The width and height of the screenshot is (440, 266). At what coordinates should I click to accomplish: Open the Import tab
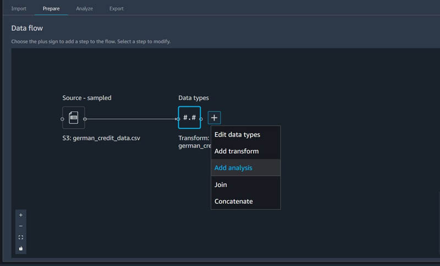19,9
